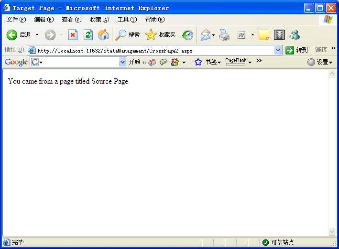Show more Google toolbar buttons chevron

[259, 61]
